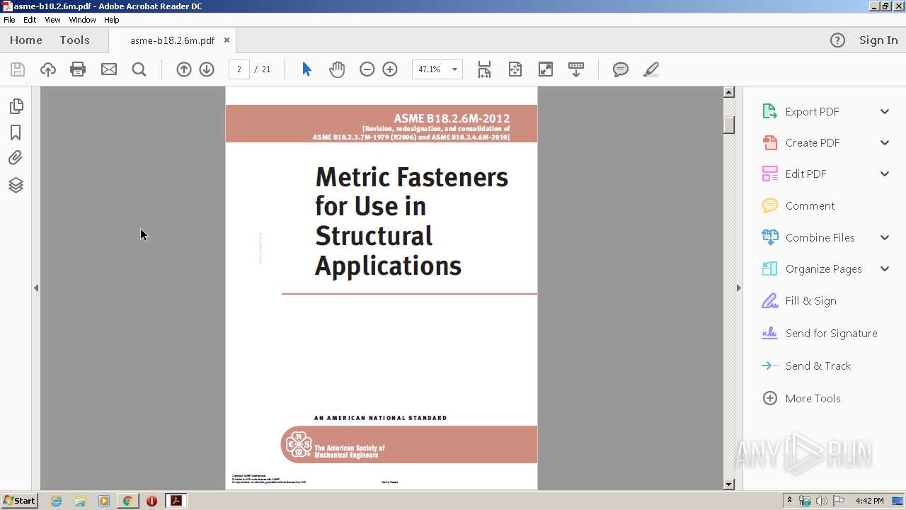Go to next page arrow

[x=207, y=69]
